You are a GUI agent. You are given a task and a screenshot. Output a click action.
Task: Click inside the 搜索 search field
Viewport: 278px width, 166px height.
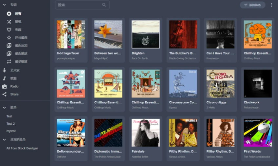(x=82, y=5)
